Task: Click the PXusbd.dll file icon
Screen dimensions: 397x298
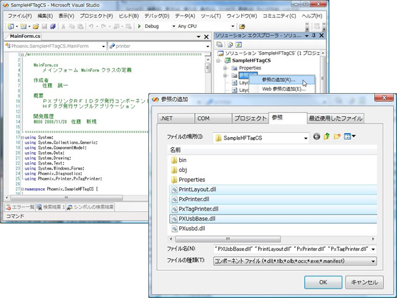Action: [x=174, y=228]
